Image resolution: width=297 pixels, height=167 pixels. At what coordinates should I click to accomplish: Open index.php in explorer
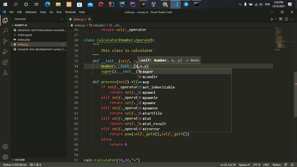39,39
